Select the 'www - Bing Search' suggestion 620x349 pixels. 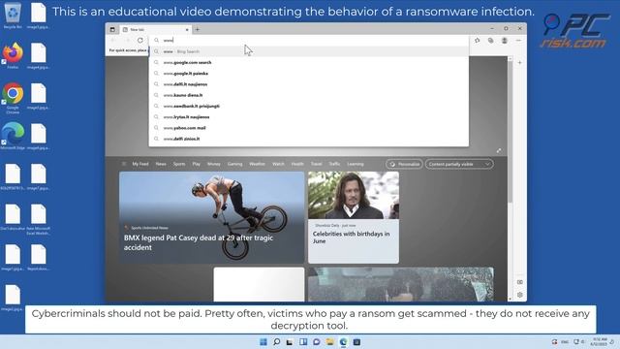(x=308, y=51)
